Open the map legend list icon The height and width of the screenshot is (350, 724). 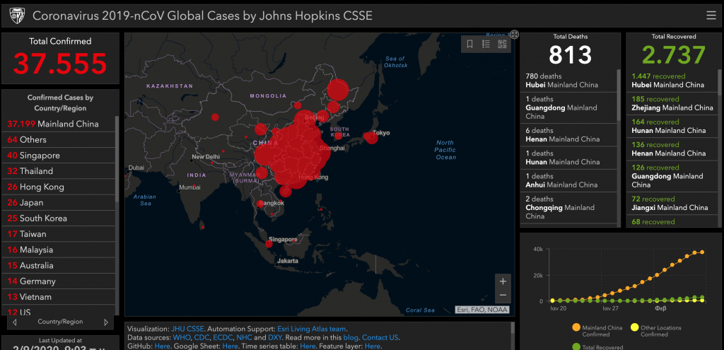[486, 45]
